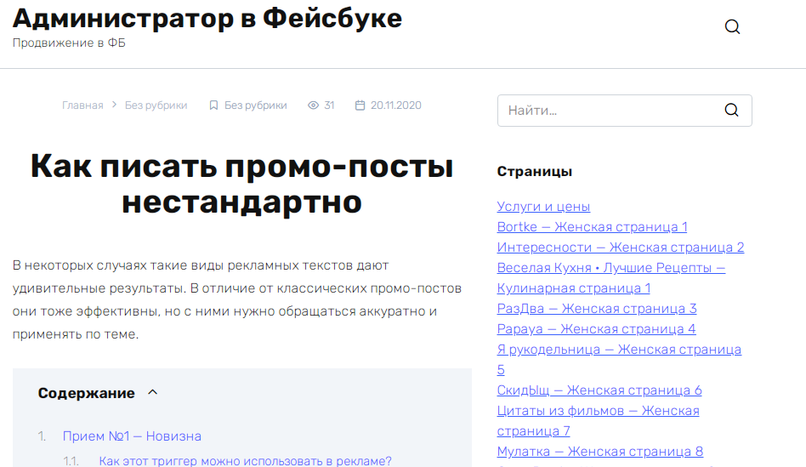806x467 pixels.
Task: Open Цитаты из фильмов — Женская страница 7
Action: (x=598, y=421)
